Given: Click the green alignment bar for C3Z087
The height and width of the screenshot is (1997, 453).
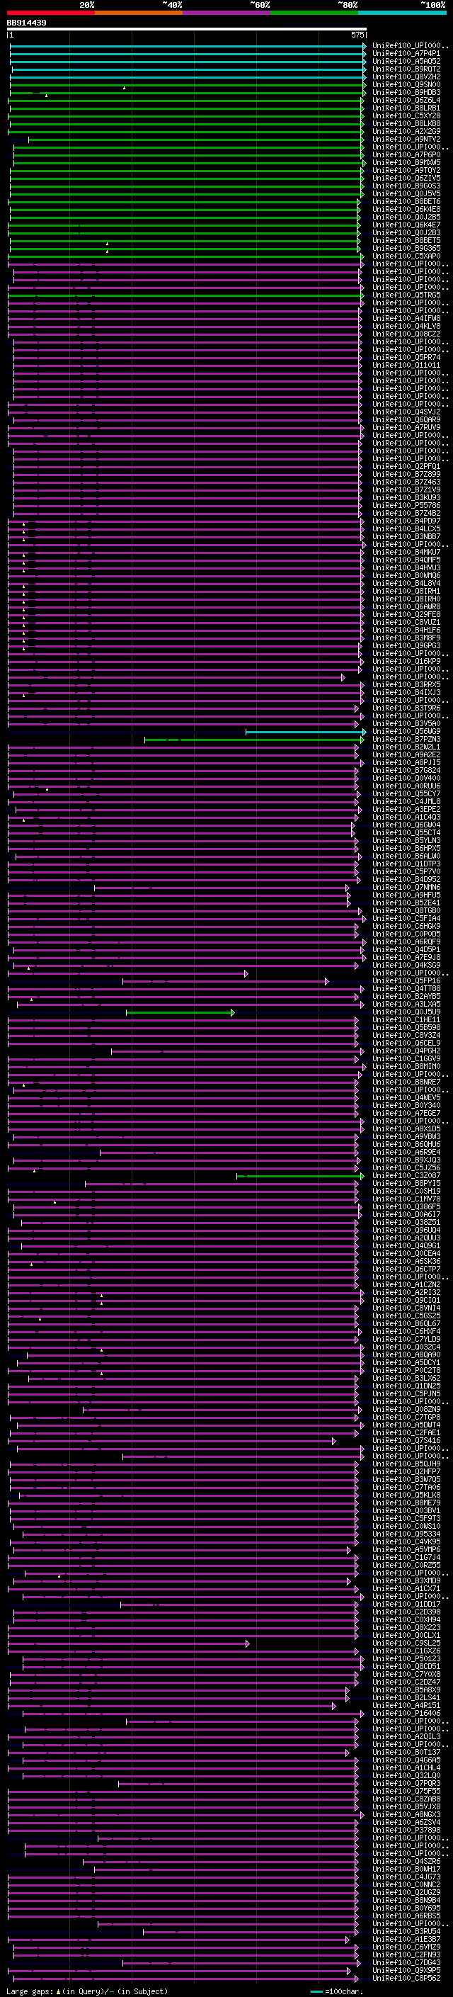Looking at the screenshot, I should point(300,1176).
